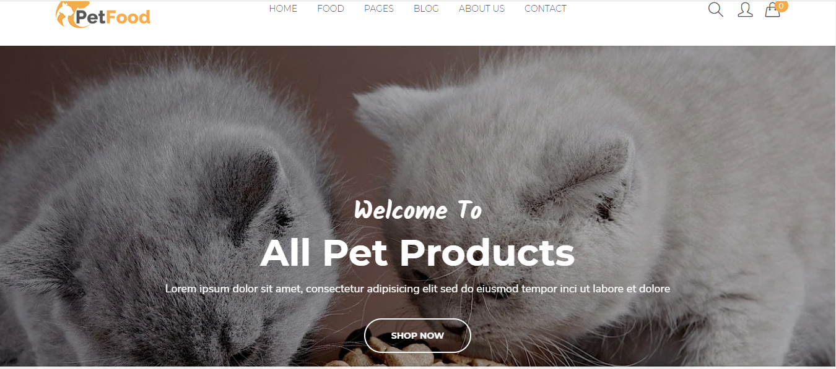Open the shopping bag cart icon
The height and width of the screenshot is (369, 836).
772,10
